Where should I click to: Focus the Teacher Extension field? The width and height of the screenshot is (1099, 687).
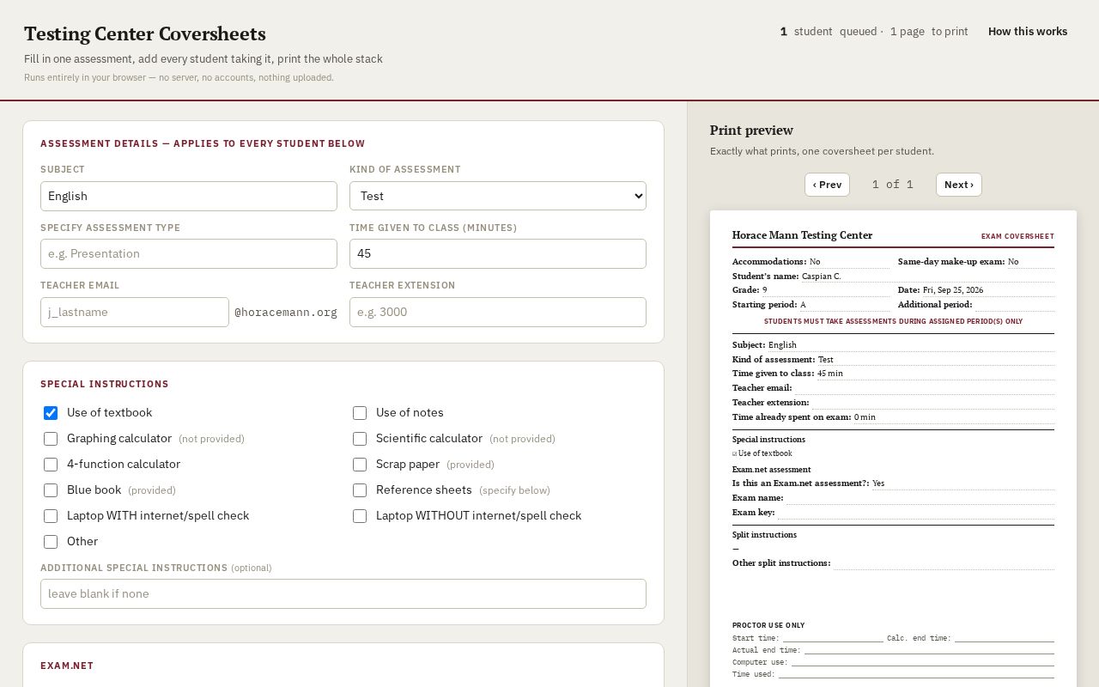click(498, 312)
